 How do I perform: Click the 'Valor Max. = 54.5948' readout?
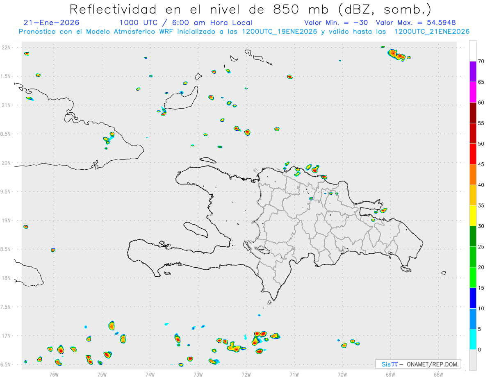coord(416,23)
